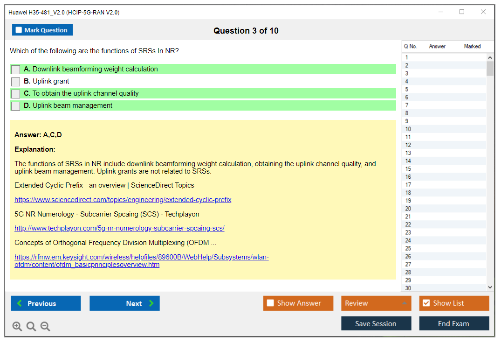
Task: Enable the Show Answer checkbox
Action: 271,303
